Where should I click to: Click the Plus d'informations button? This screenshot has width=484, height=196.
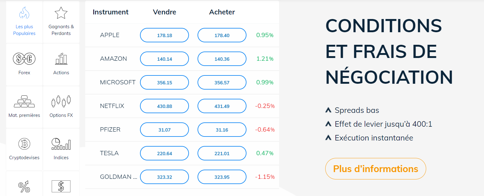coord(375,169)
